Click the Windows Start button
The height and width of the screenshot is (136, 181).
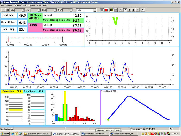pos(5,134)
